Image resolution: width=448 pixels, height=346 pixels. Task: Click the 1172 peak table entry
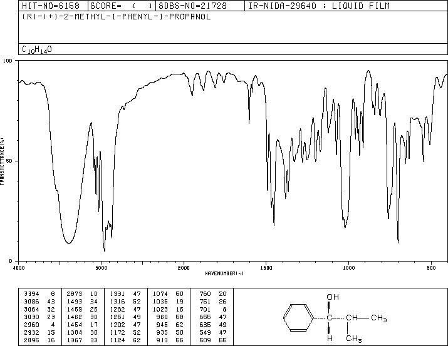[125, 333]
